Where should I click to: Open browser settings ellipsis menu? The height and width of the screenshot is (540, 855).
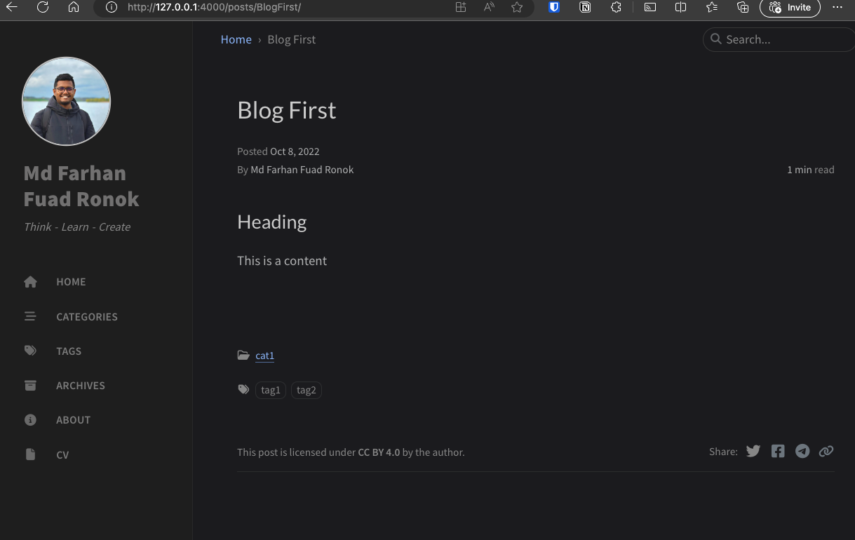point(837,8)
